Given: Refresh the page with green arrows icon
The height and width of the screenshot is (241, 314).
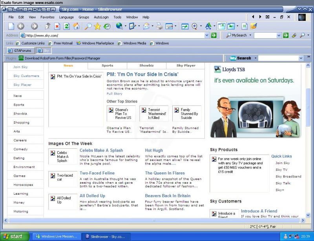Looking at the screenshot, I should point(67,26).
